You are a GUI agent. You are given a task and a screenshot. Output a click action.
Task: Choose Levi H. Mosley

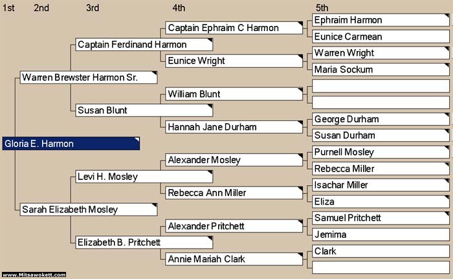[144, 176]
